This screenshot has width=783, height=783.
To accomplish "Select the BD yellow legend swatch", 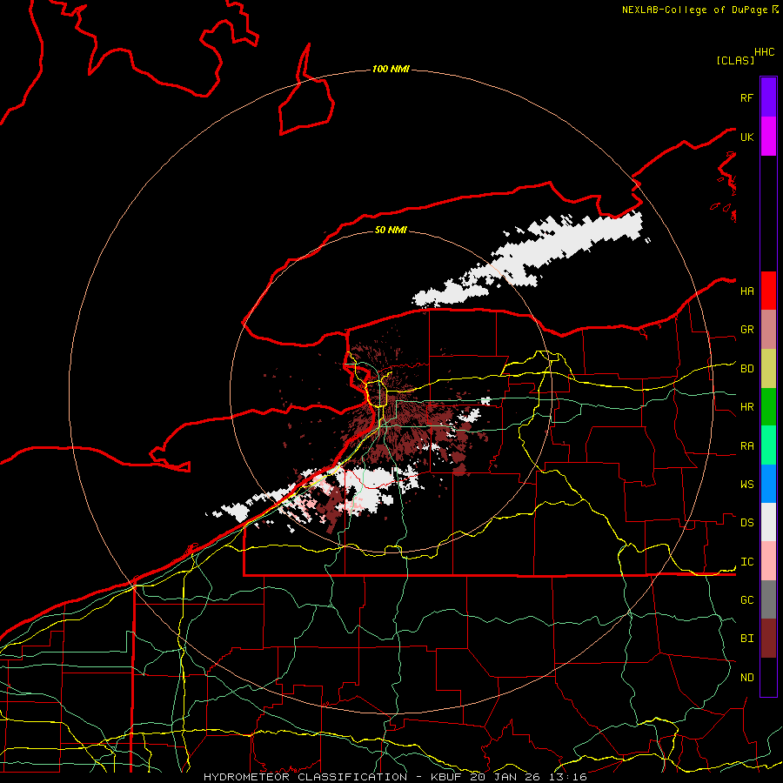I will [x=768, y=368].
